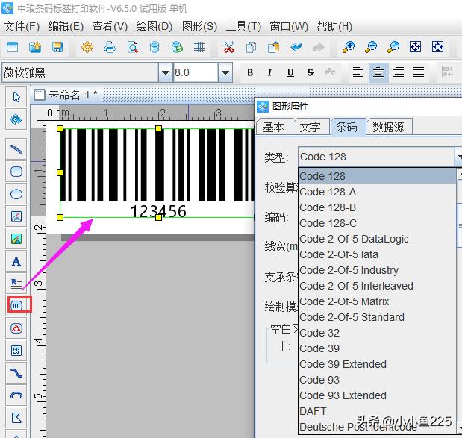Screen dimensions: 462x438
Task: Select the barcode drawing tool
Action: coord(16,305)
